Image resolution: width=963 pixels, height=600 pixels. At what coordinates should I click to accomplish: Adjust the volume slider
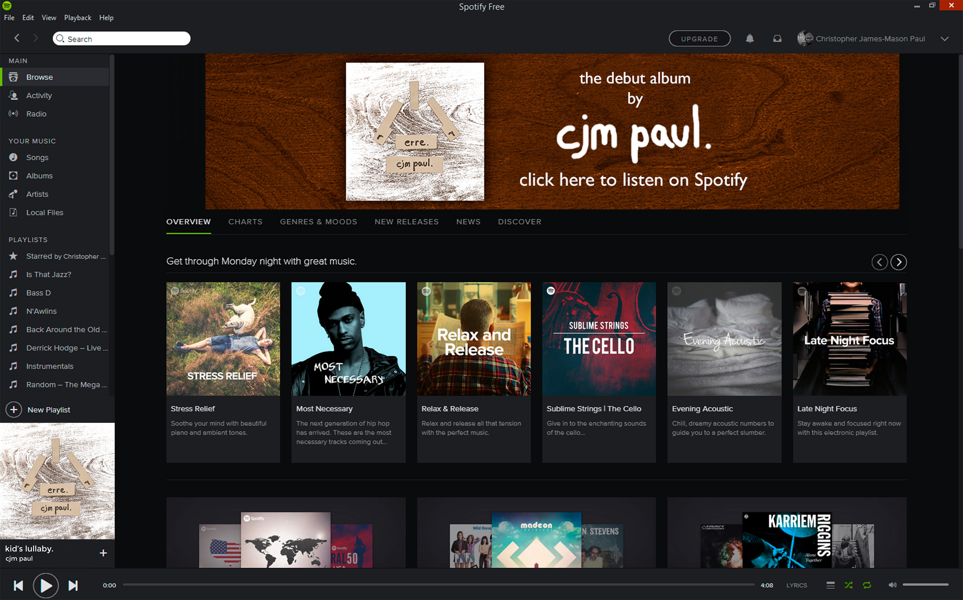[926, 585]
